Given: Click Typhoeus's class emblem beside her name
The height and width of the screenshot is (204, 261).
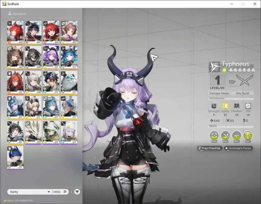Looking at the screenshot, I should pos(215,67).
